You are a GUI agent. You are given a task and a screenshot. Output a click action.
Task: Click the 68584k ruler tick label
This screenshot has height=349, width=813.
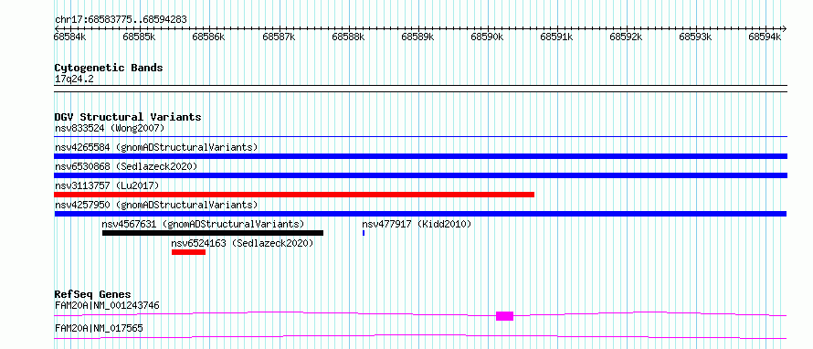pos(69,37)
